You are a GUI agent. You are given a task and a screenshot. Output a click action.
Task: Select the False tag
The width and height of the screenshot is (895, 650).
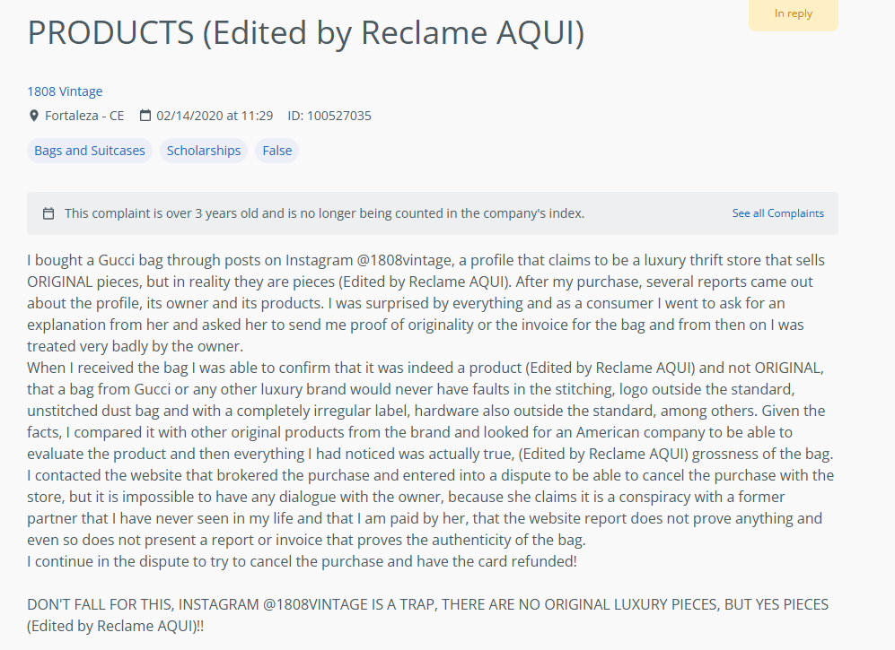[x=276, y=151]
